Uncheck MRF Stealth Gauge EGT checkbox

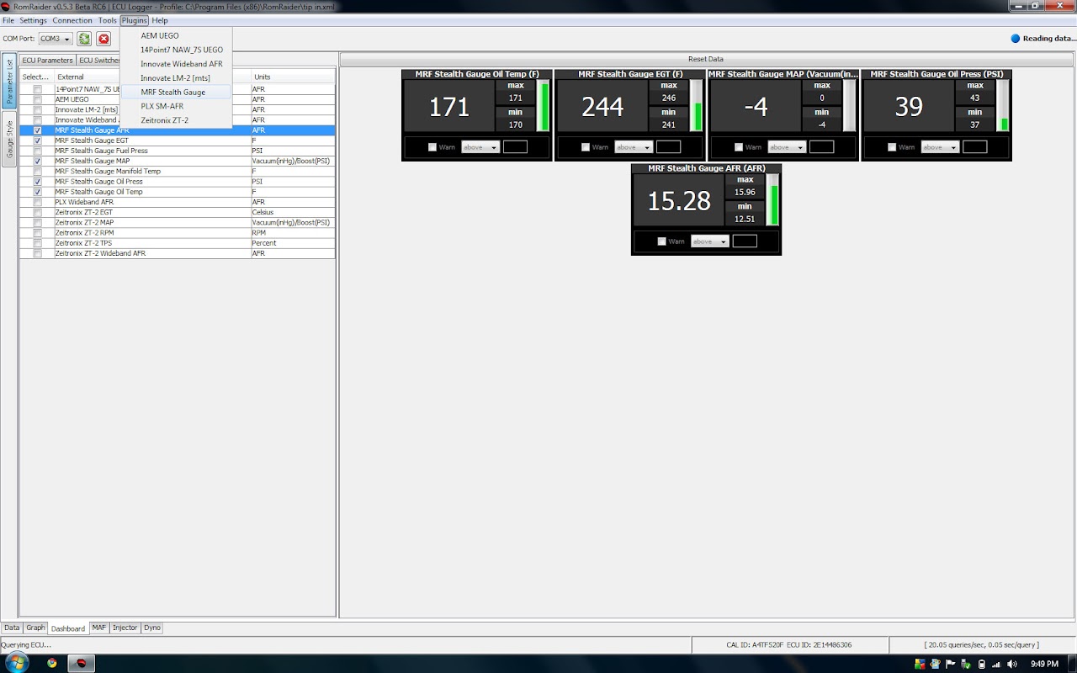[37, 140]
